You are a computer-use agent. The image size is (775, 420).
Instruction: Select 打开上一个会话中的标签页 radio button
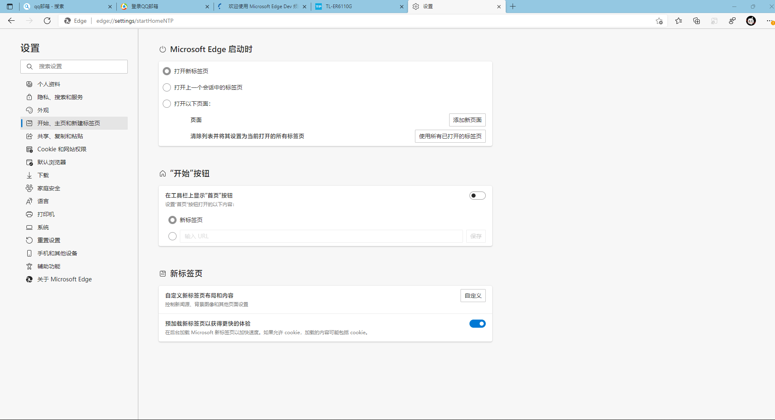pyautogui.click(x=167, y=87)
